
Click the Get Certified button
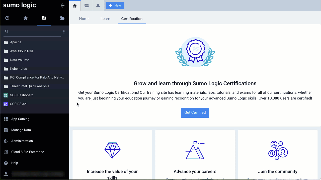point(195,112)
